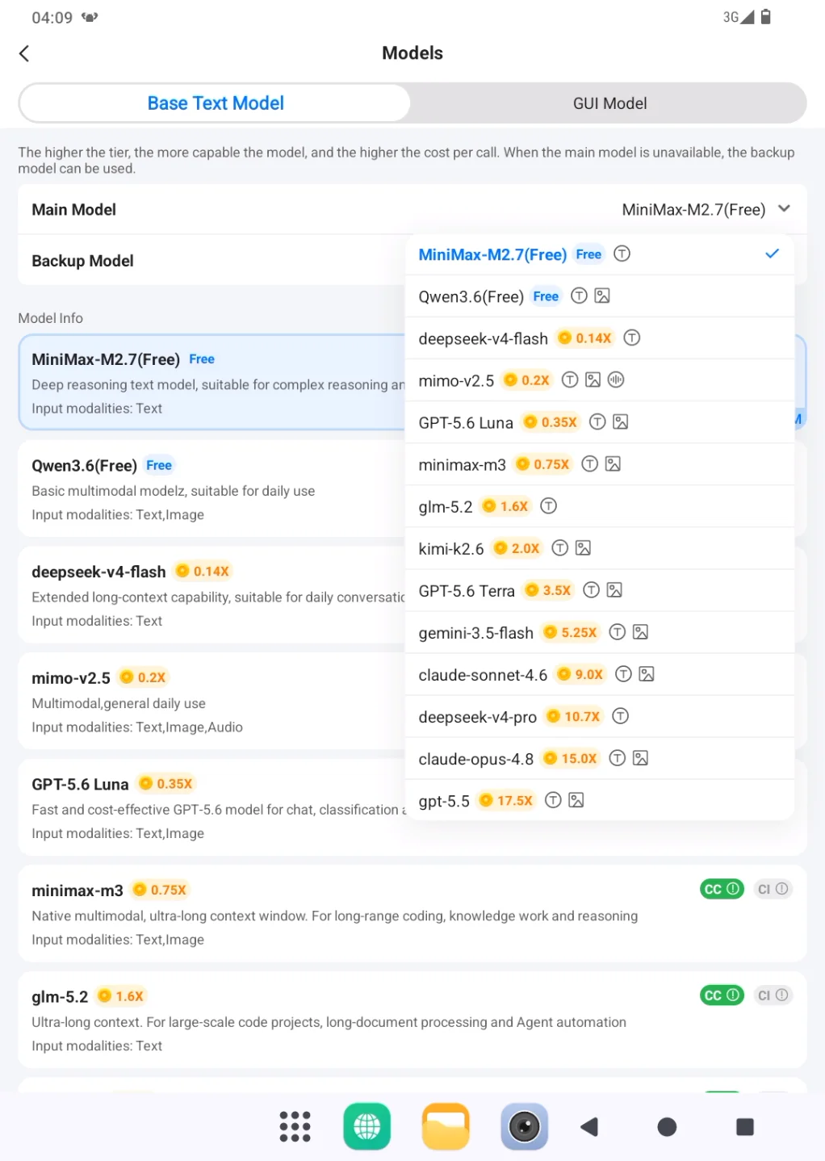Viewport: 825px width, 1161px height.
Task: Launch the globe browser app
Action: click(x=366, y=1126)
